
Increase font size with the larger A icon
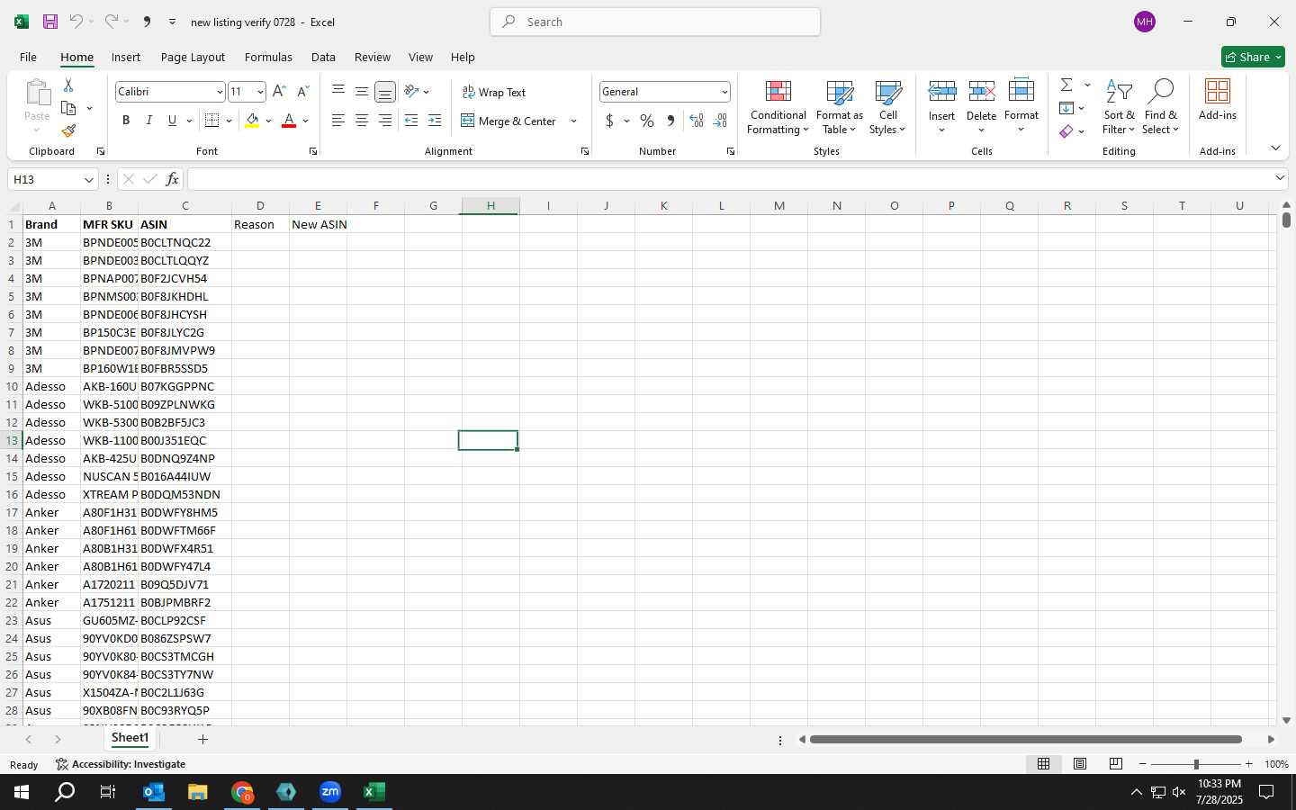pyautogui.click(x=279, y=92)
